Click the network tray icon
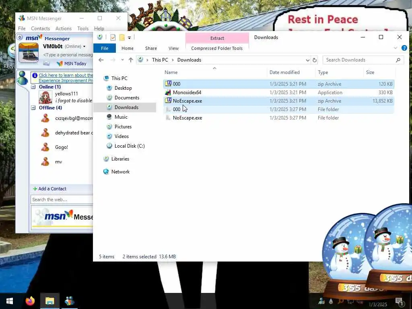412x309 pixels. (x=350, y=301)
